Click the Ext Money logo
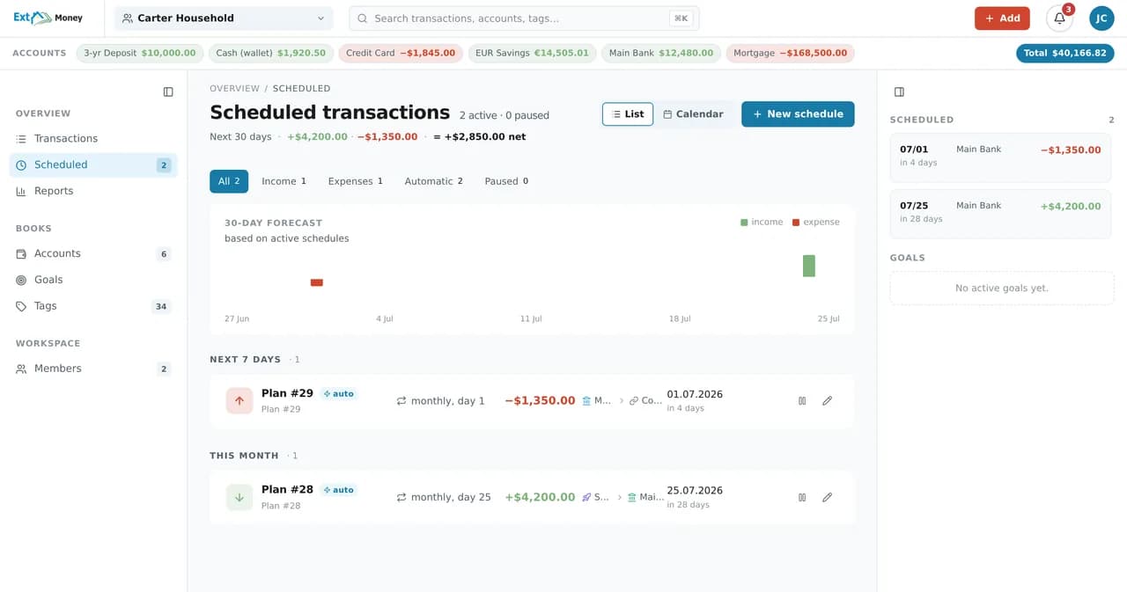Screen dimensions: 1127x592 tap(48, 18)
